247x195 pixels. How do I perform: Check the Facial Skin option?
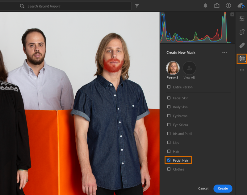click(169, 98)
